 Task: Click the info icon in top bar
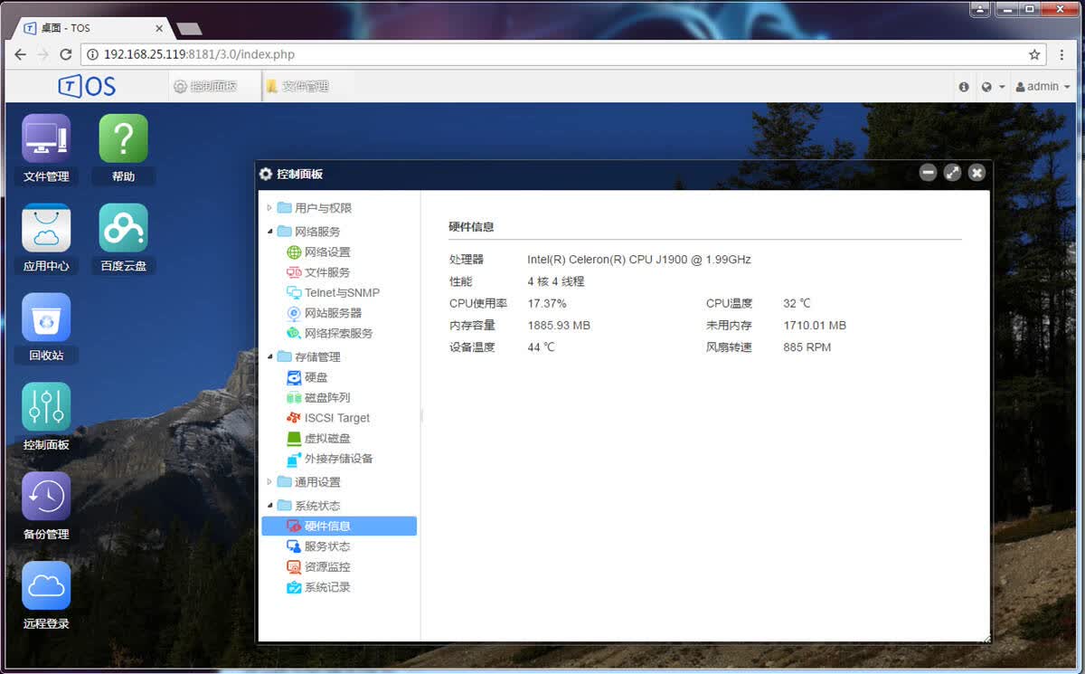click(x=964, y=87)
